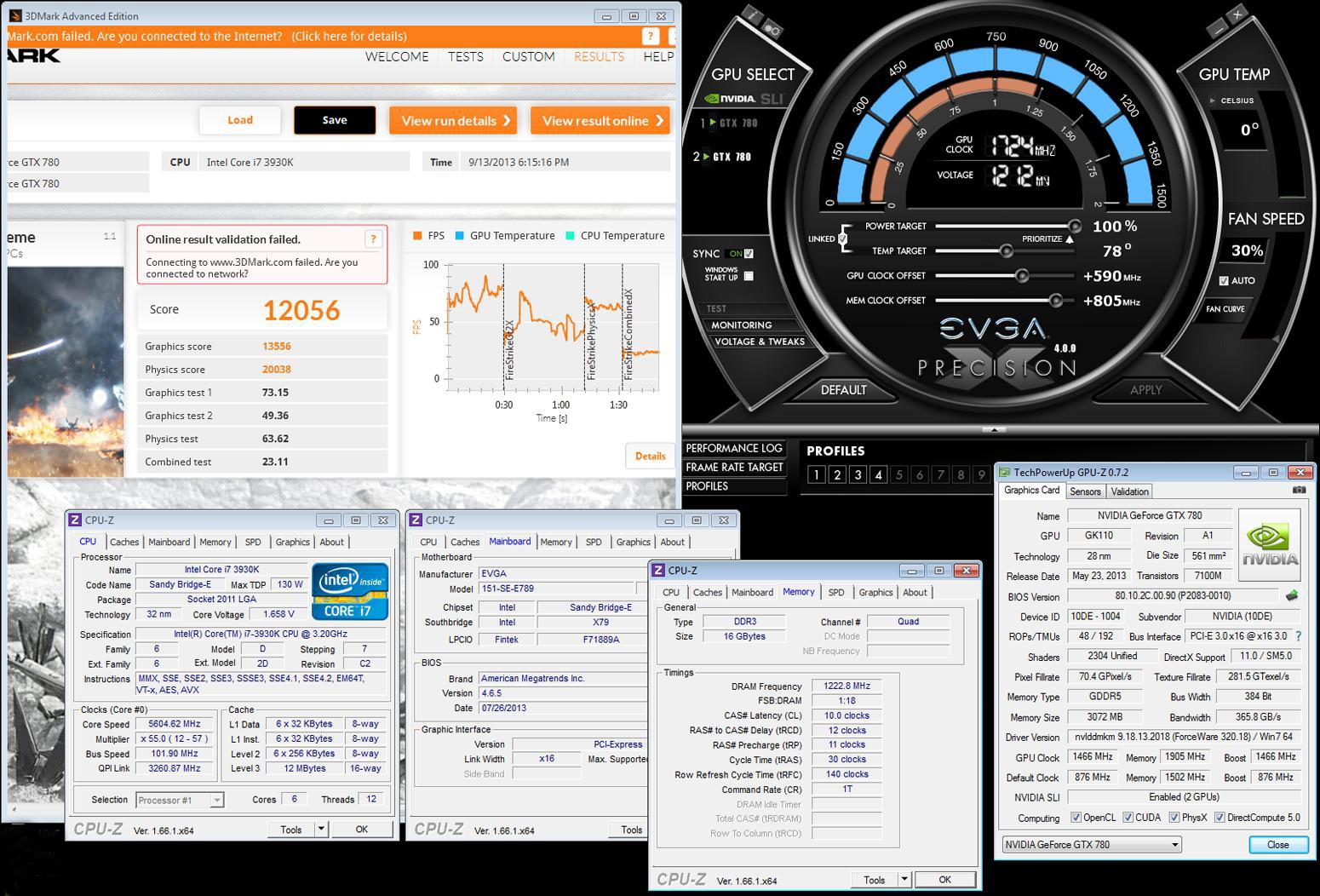Click View result online button
1320x896 pixels.
click(x=600, y=120)
